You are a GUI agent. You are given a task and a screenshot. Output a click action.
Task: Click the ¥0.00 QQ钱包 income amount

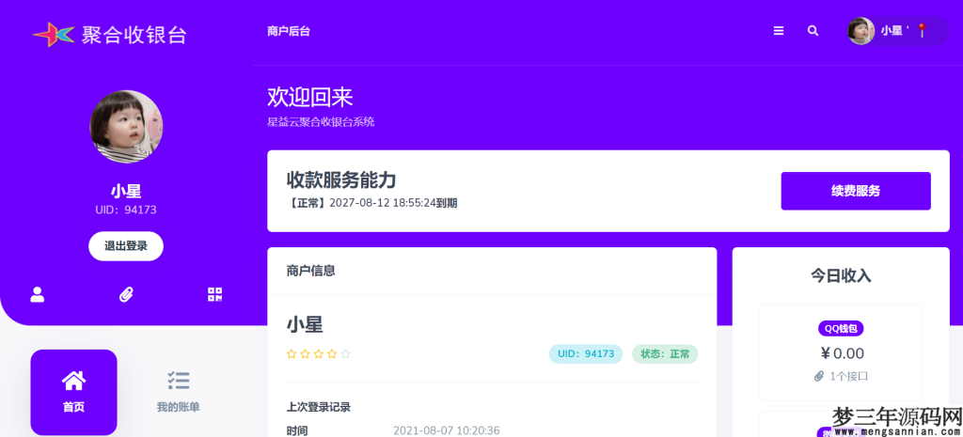point(842,353)
